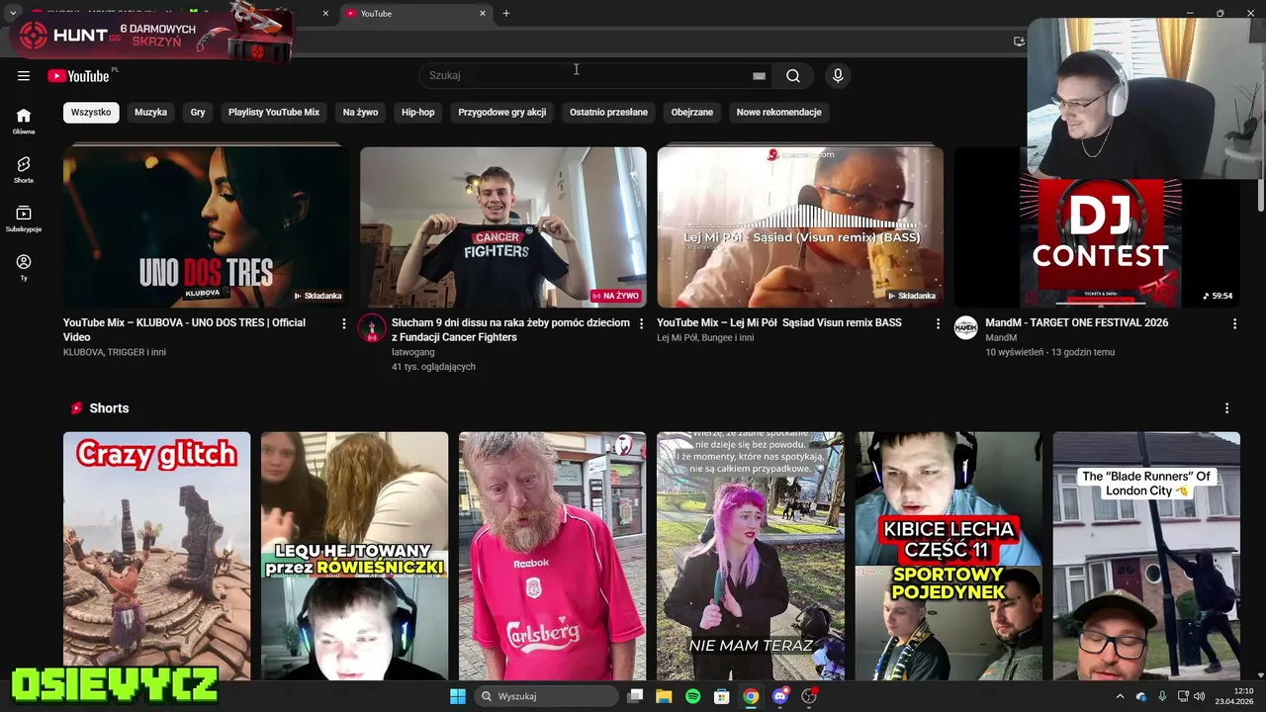Viewport: 1266px width, 712px height.
Task: Select the Muzyka filter chip
Action: pos(150,112)
